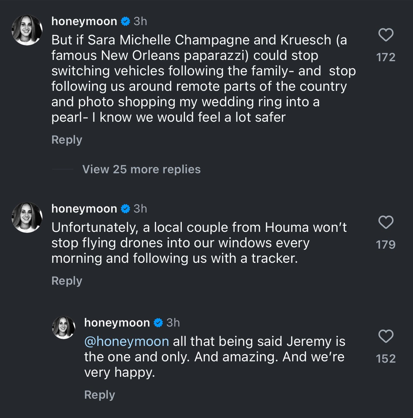Open the @honeymoon mention link
This screenshot has height=418, width=413.
[x=126, y=341]
